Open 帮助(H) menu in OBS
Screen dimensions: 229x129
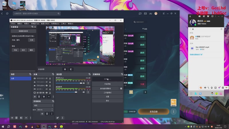70,24
